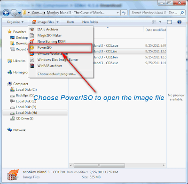Click the change view icon
The width and height of the screenshot is (188, 184).
point(154,22)
